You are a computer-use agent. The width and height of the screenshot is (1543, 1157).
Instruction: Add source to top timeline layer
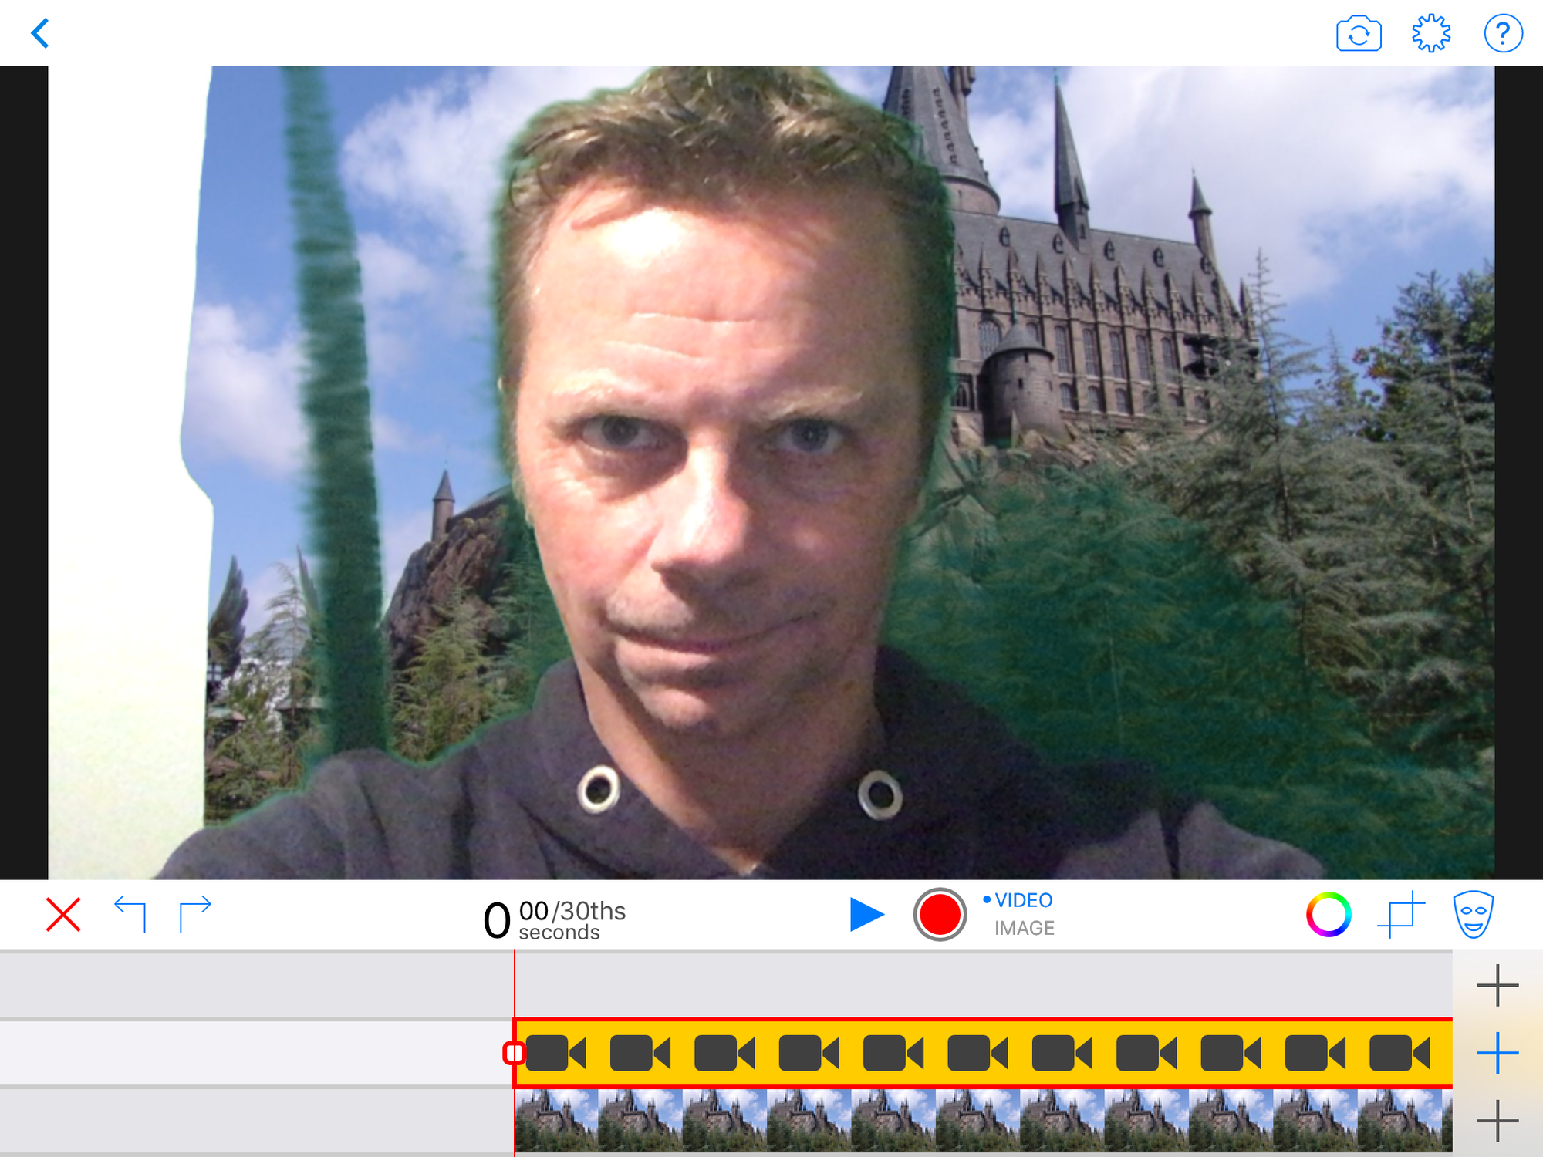(x=1497, y=985)
